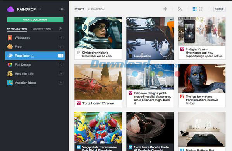Switch to list view
The height and width of the screenshot is (151, 232).
click(201, 9)
